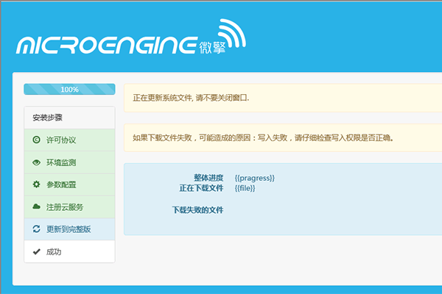Click the checkmark icon beside 成功
The width and height of the screenshot is (442, 294).
(x=36, y=251)
